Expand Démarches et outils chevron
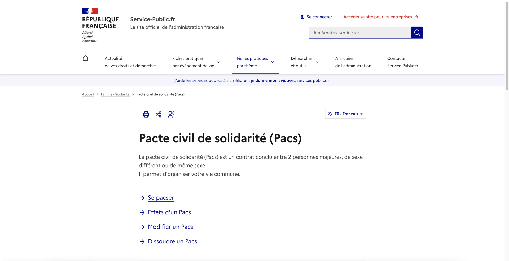 coord(317,62)
